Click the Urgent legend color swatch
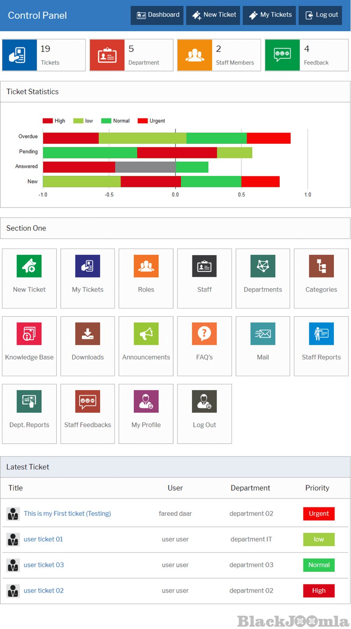The height and width of the screenshot is (629, 351). pos(143,121)
